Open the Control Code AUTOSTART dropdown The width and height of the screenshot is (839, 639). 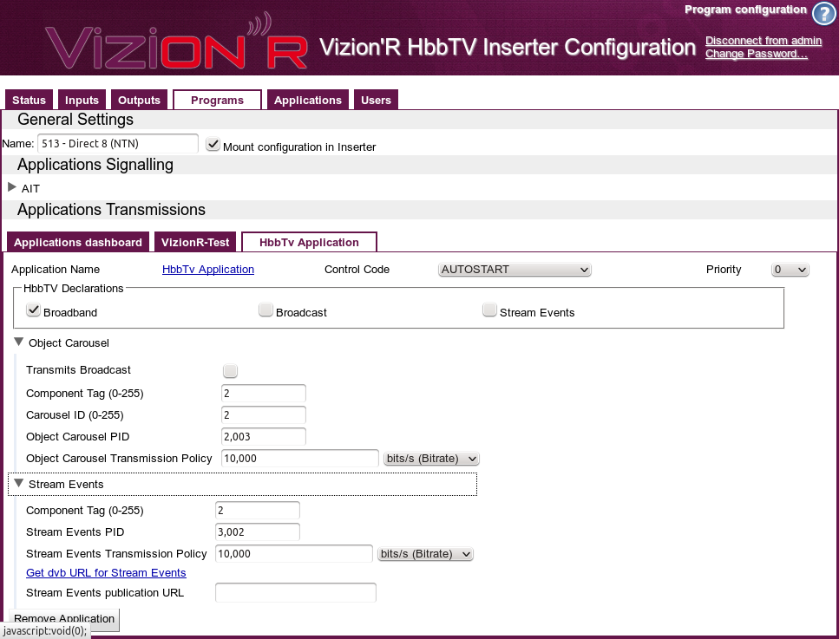tap(515, 270)
